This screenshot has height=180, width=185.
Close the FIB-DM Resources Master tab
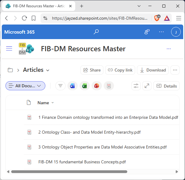pos(70,6)
